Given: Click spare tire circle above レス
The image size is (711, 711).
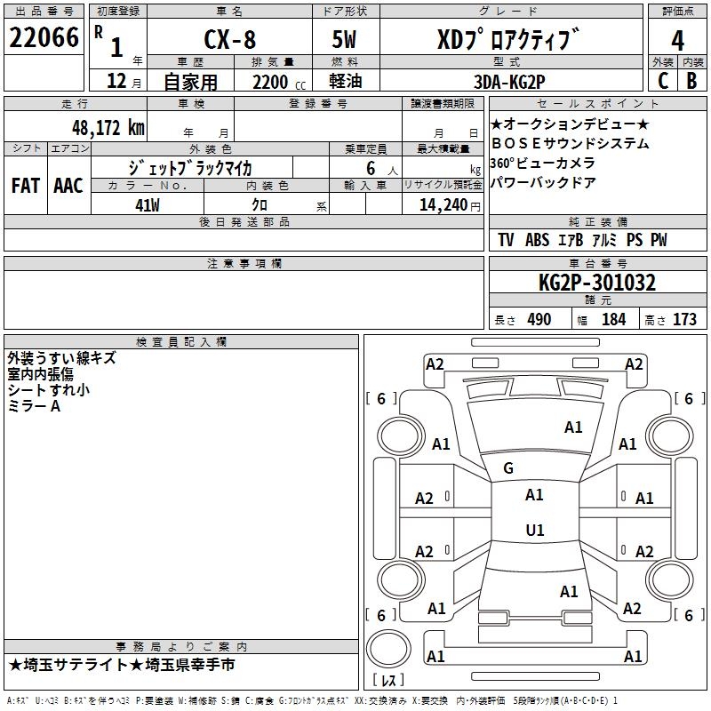Looking at the screenshot, I should [x=388, y=649].
